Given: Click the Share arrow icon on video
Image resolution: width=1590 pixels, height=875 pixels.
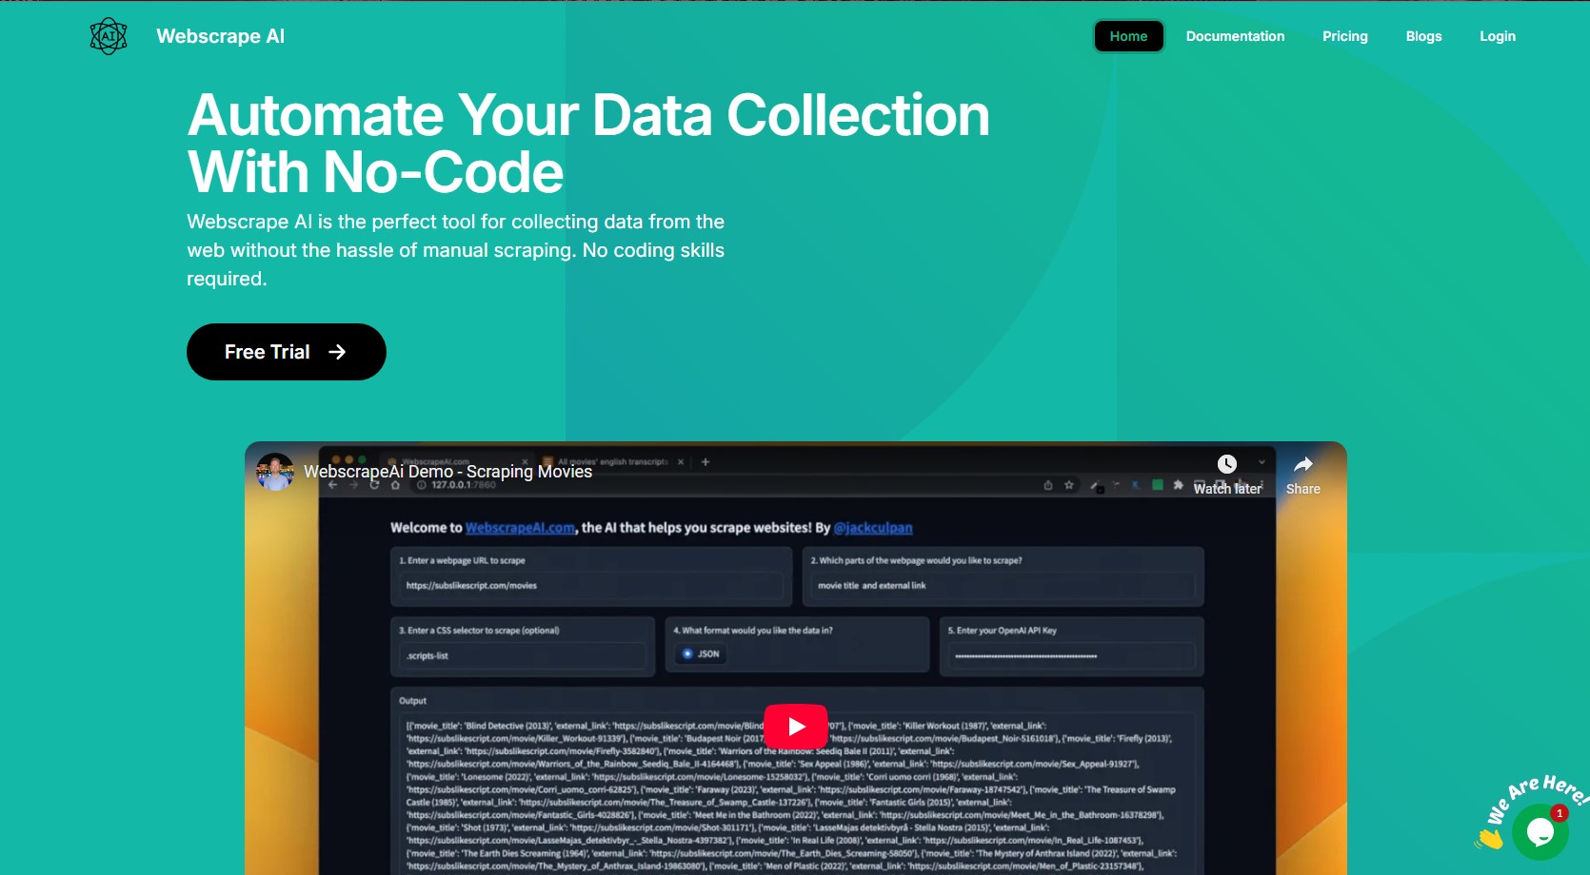Looking at the screenshot, I should pos(1302,464).
